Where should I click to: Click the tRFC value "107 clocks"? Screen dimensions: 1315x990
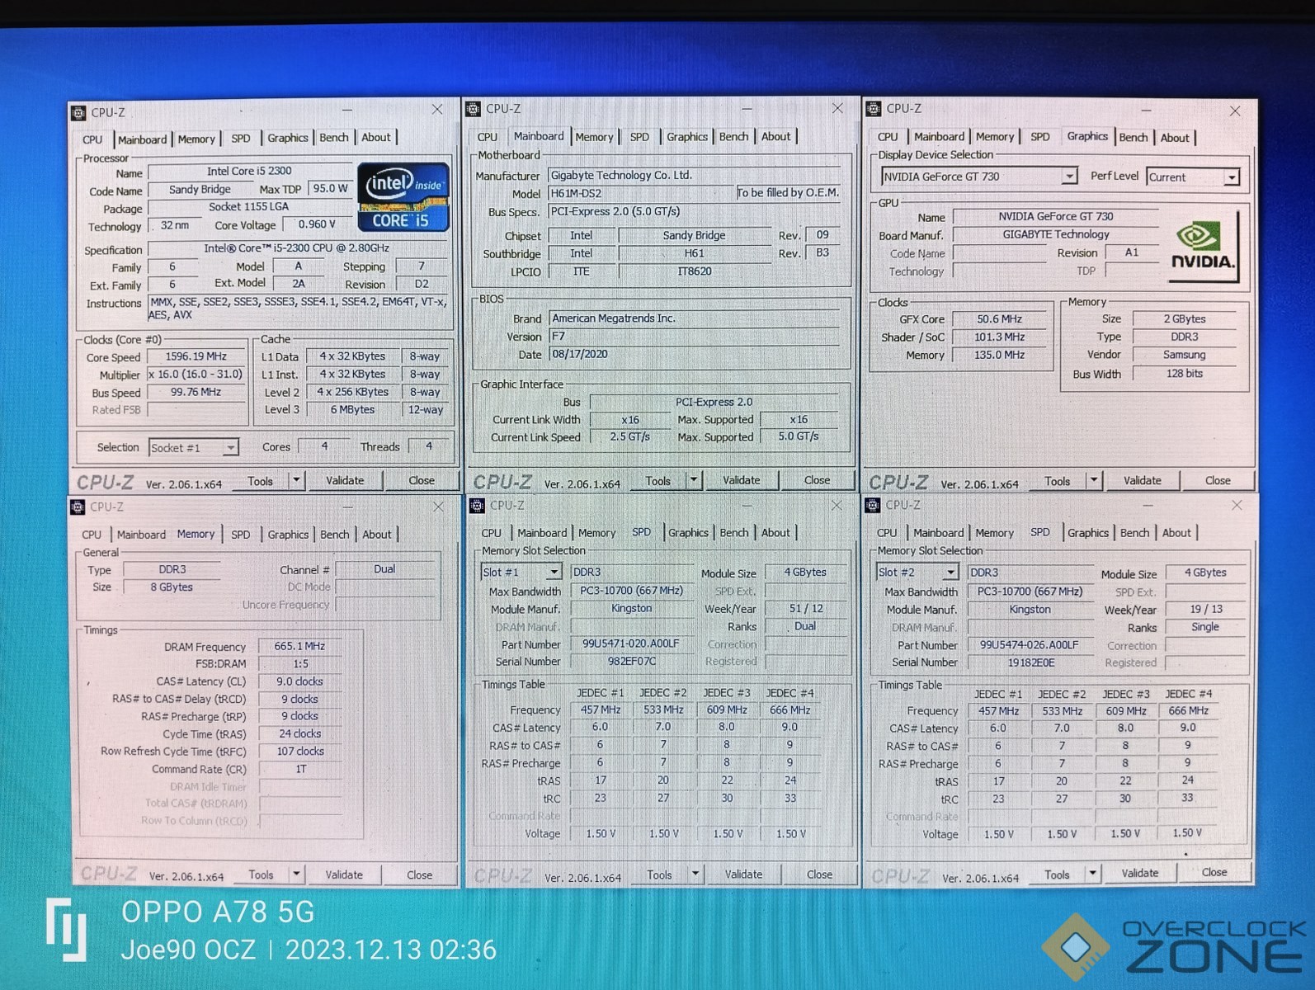pyautogui.click(x=300, y=752)
